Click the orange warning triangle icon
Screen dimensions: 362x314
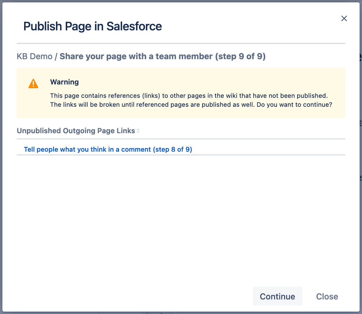[33, 84]
